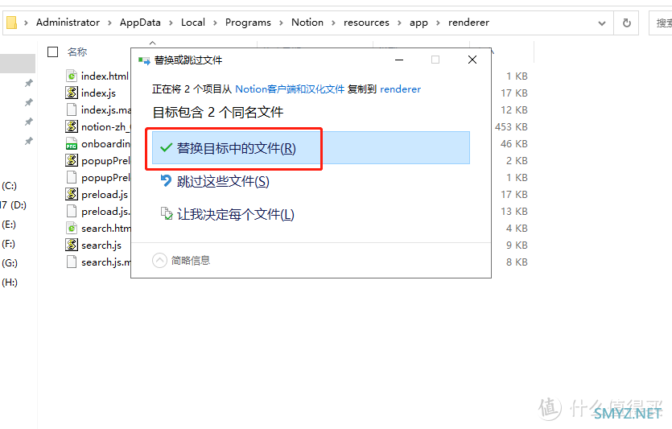Select the search.html file icon
Viewport: 672px width, 429px height.
[72, 228]
